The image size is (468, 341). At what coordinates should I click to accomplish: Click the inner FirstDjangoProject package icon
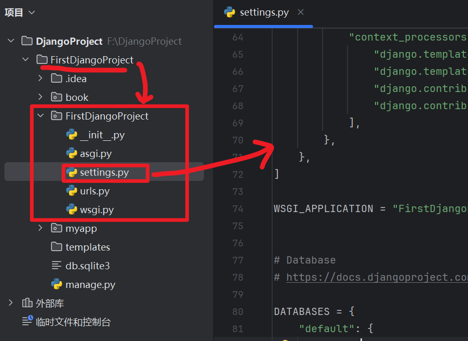point(57,115)
